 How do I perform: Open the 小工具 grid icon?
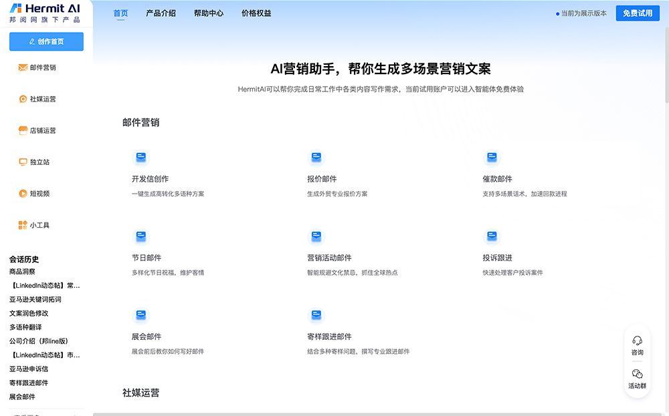[23, 225]
